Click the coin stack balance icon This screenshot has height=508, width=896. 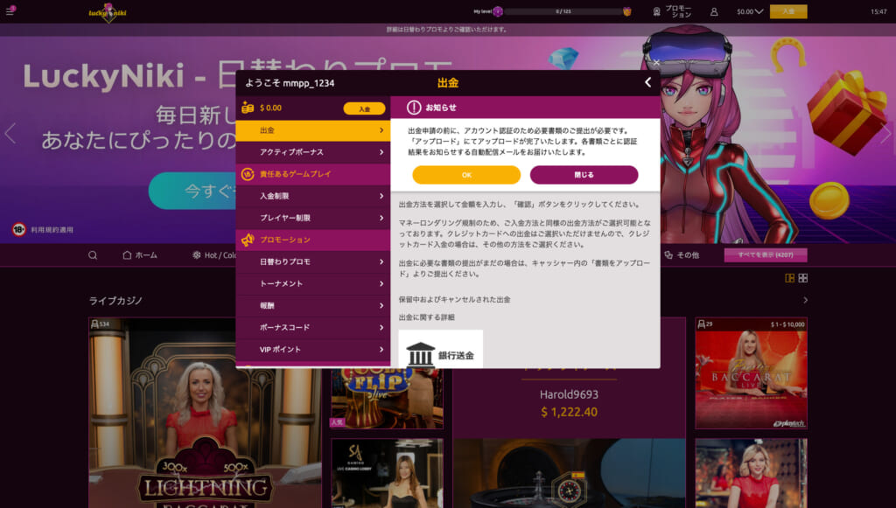(x=248, y=108)
